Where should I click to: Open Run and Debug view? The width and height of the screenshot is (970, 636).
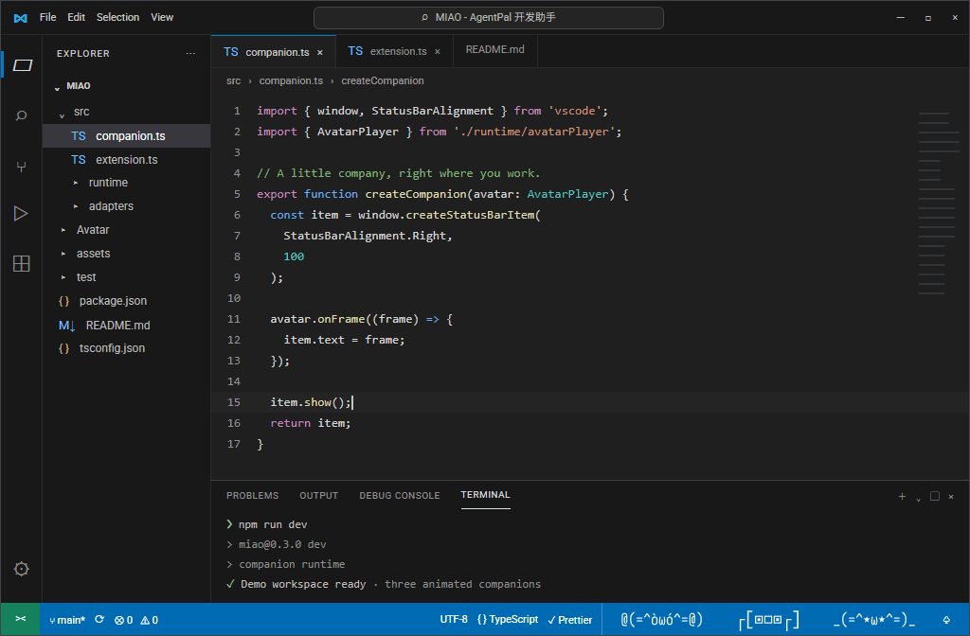click(x=21, y=213)
